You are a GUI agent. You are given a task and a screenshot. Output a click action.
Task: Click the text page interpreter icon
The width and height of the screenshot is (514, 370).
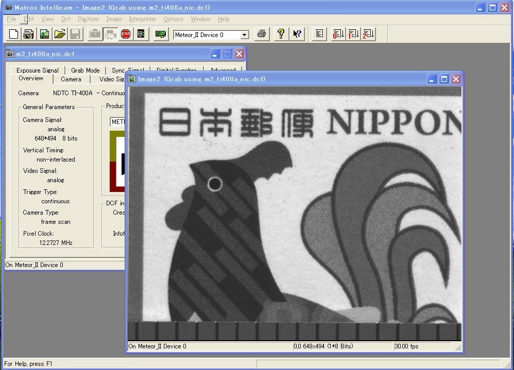pyautogui.click(x=319, y=34)
